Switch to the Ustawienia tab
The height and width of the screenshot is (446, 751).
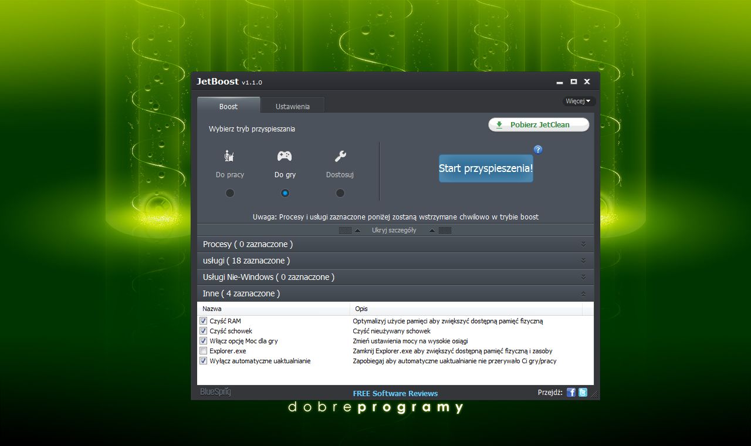point(292,106)
